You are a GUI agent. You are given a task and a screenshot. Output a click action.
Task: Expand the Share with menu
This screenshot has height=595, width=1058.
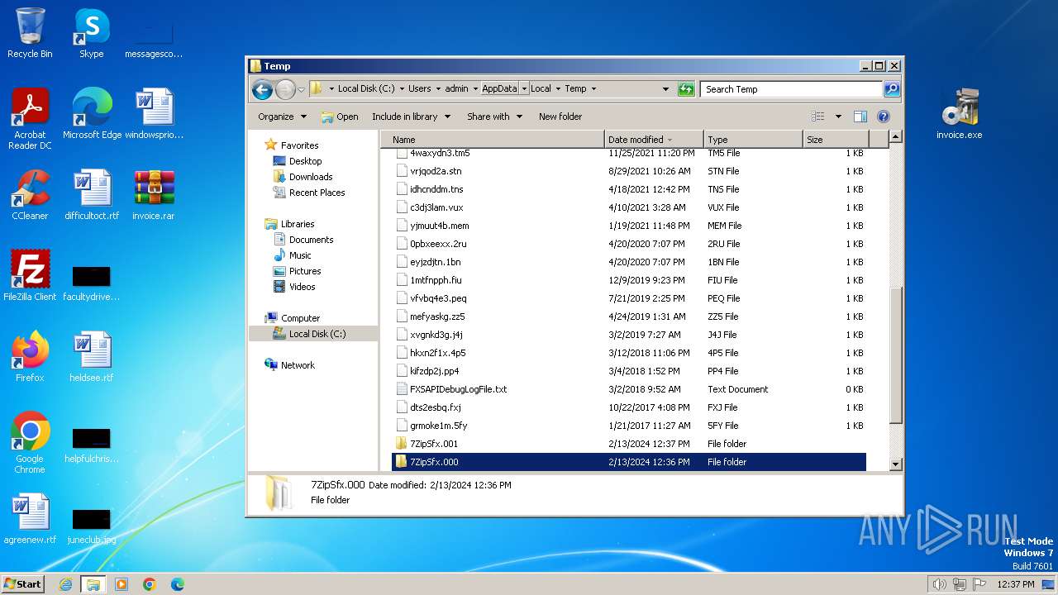494,117
